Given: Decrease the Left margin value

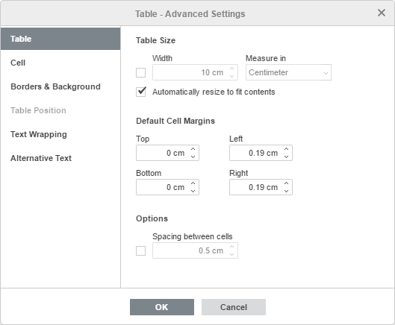Looking at the screenshot, I should [x=286, y=157].
